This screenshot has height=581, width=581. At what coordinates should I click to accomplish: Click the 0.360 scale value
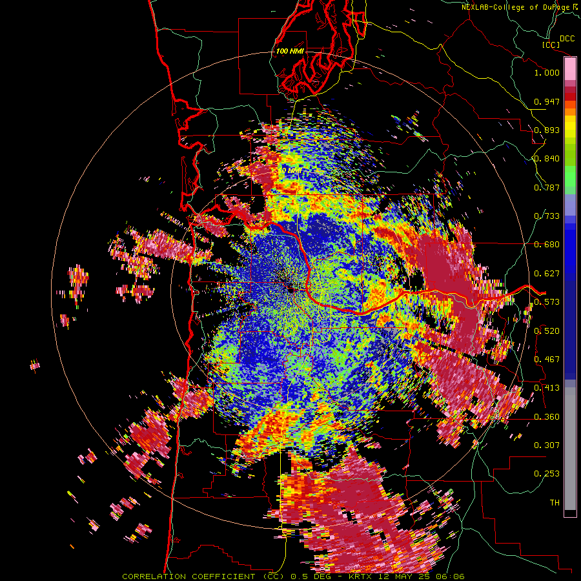point(547,417)
